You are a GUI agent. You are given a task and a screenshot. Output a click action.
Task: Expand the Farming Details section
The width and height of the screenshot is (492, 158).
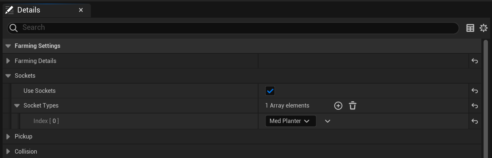coord(8,61)
